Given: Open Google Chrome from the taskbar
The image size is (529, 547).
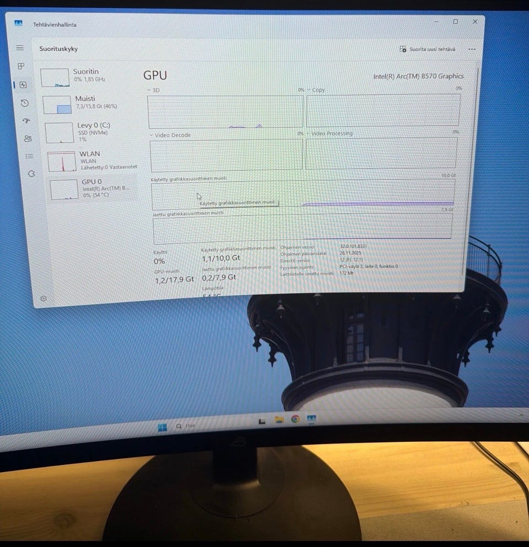Looking at the screenshot, I should click(x=295, y=419).
